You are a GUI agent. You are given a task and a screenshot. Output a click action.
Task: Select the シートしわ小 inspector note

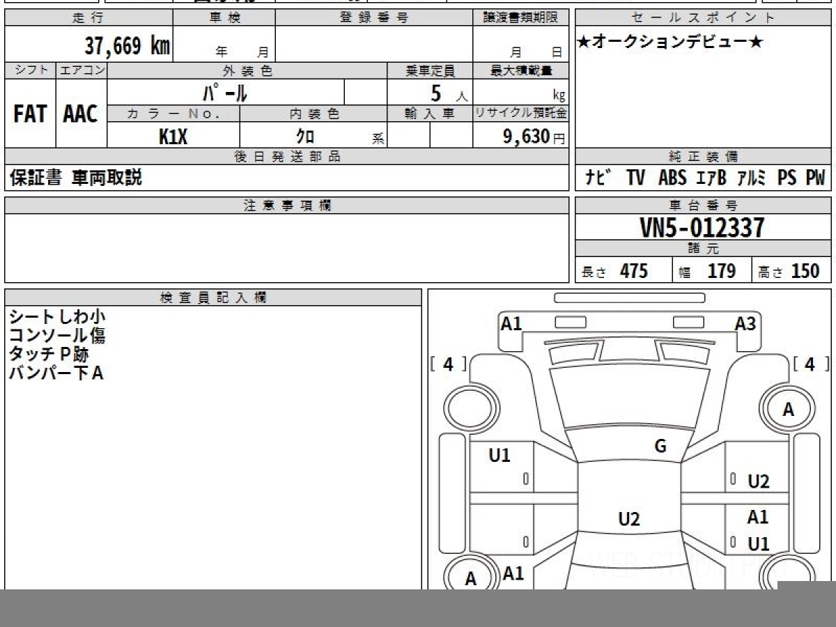[57, 317]
